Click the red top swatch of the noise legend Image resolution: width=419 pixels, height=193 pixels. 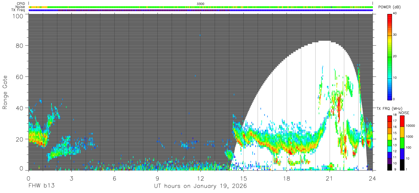pyautogui.click(x=402, y=121)
